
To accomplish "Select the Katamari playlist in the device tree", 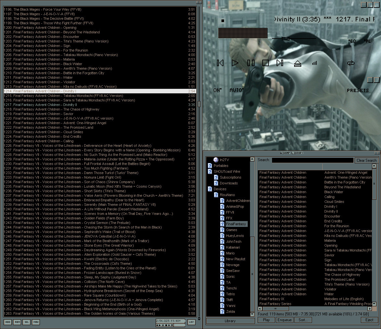I will [232, 247].
